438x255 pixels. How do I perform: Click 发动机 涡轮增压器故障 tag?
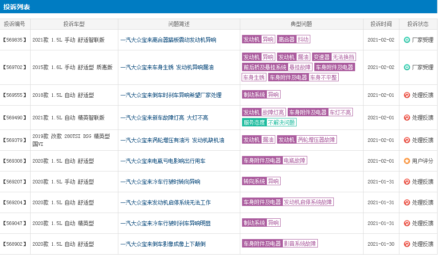[307, 140]
